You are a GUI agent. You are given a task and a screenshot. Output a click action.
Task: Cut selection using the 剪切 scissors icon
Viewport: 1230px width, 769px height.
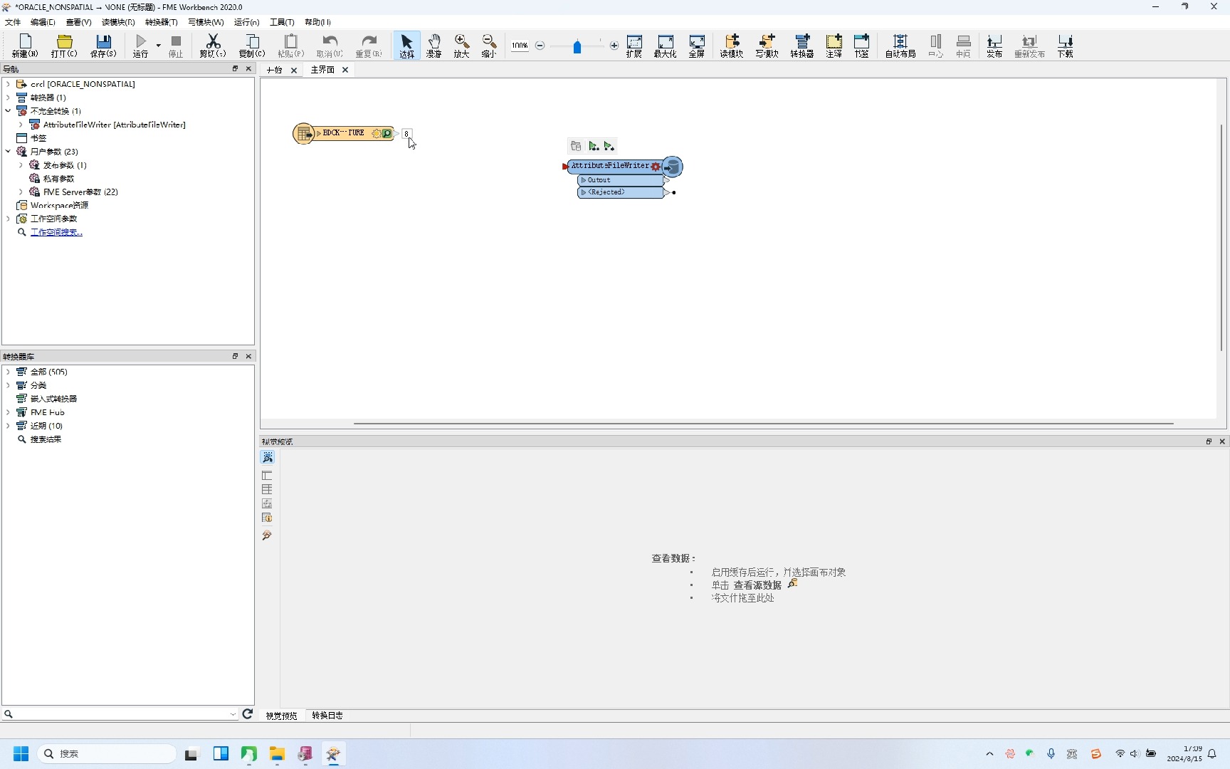(213, 46)
